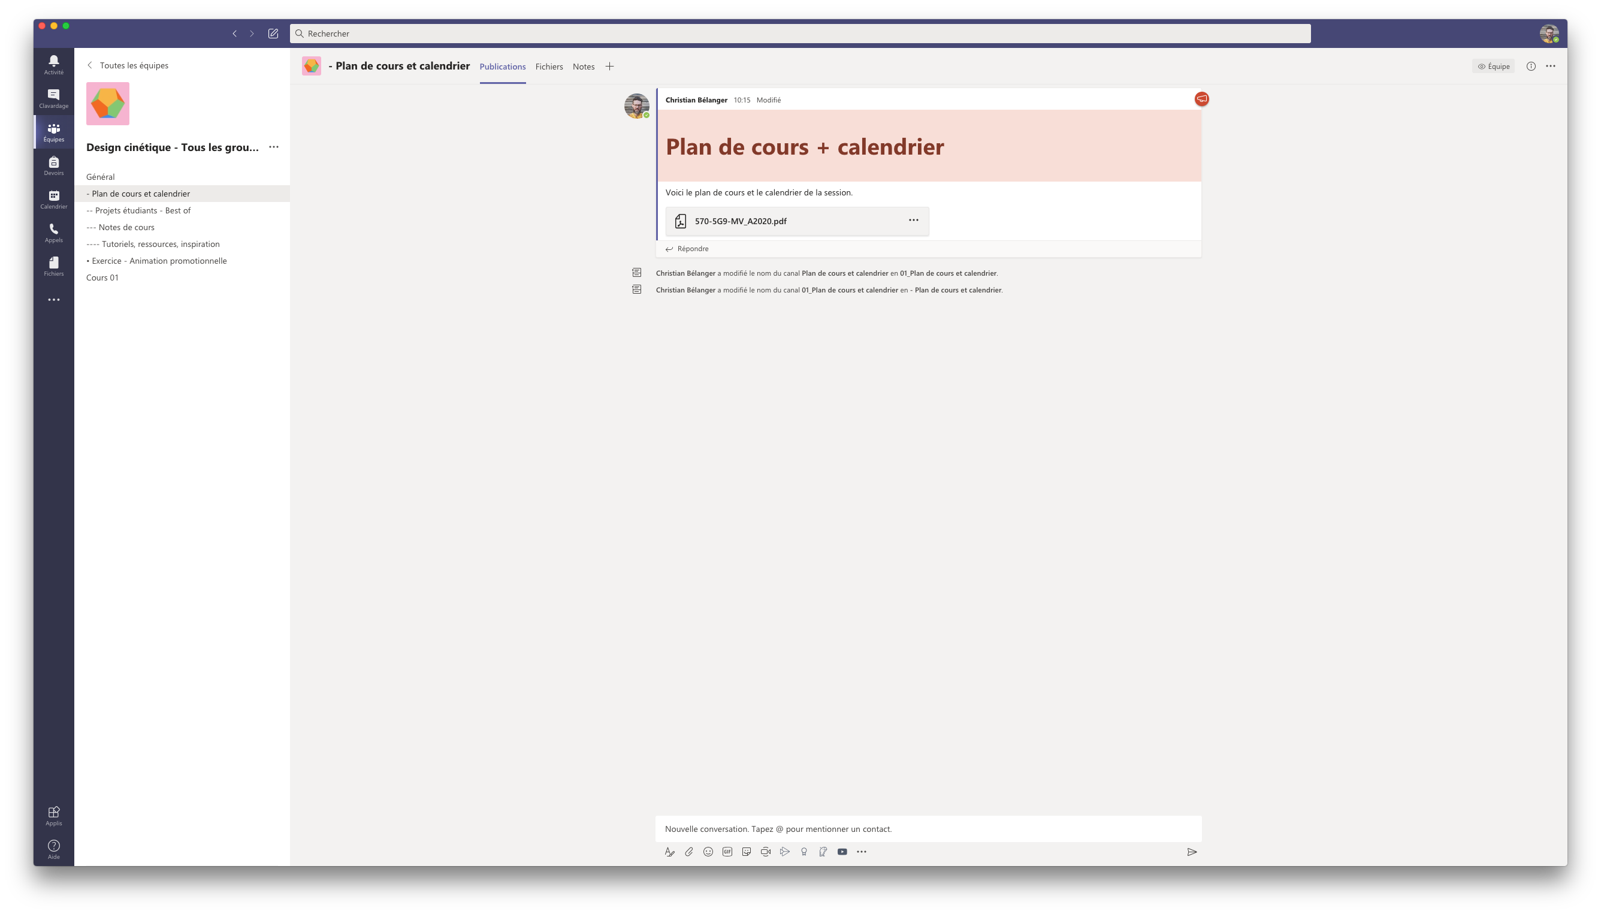
Task: Switch to the Fichiers tab
Action: (x=548, y=66)
